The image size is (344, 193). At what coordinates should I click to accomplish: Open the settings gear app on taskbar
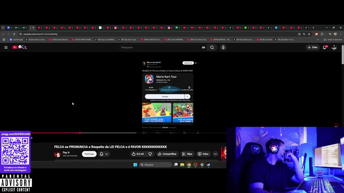coord(202,165)
